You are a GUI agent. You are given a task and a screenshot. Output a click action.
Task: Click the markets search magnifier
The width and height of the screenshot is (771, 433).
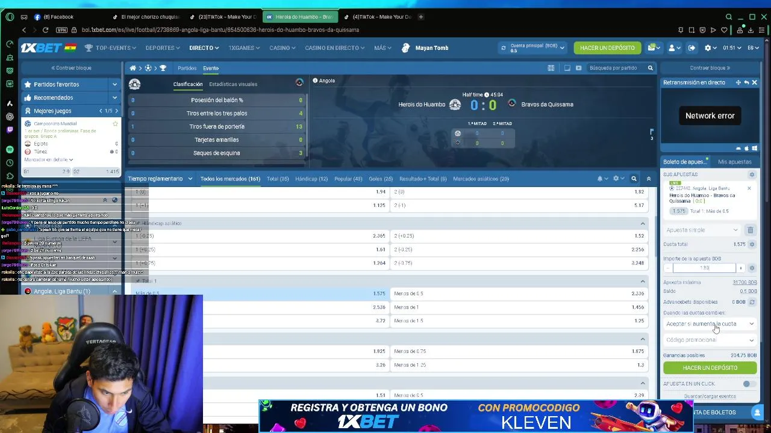634,179
